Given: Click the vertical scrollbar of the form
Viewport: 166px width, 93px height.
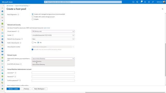Looking at the screenshot, I should [165, 60].
